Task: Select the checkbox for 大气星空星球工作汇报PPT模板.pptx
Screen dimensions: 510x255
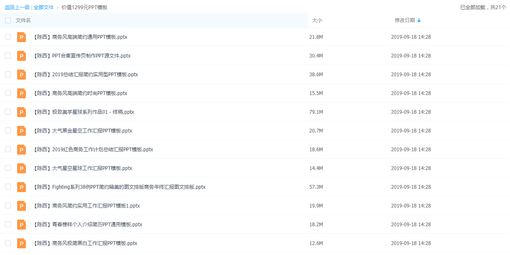Action: [x=8, y=168]
